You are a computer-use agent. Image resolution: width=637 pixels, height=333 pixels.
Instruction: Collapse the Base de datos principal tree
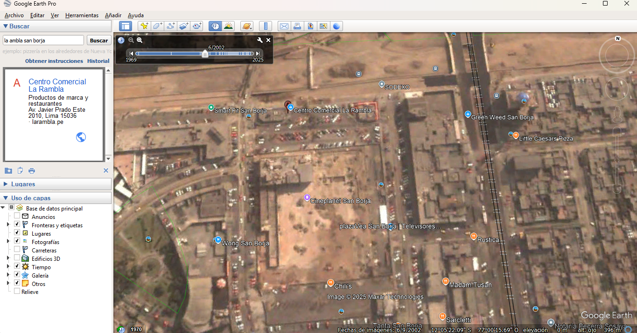(x=3, y=208)
